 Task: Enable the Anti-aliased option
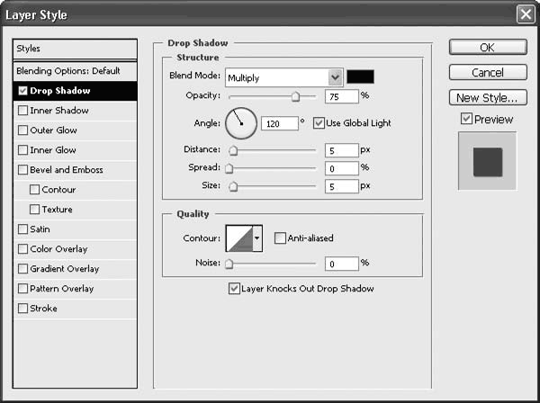[x=281, y=238]
